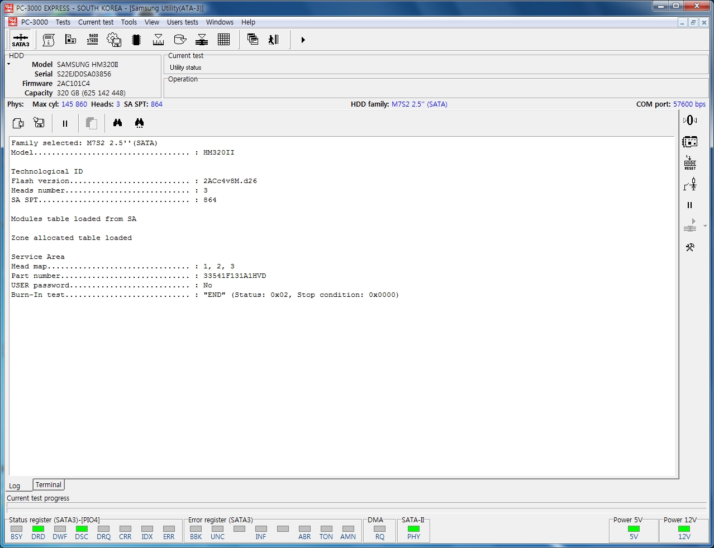Pause log output with pause icon
714x548 pixels.
tap(65, 123)
